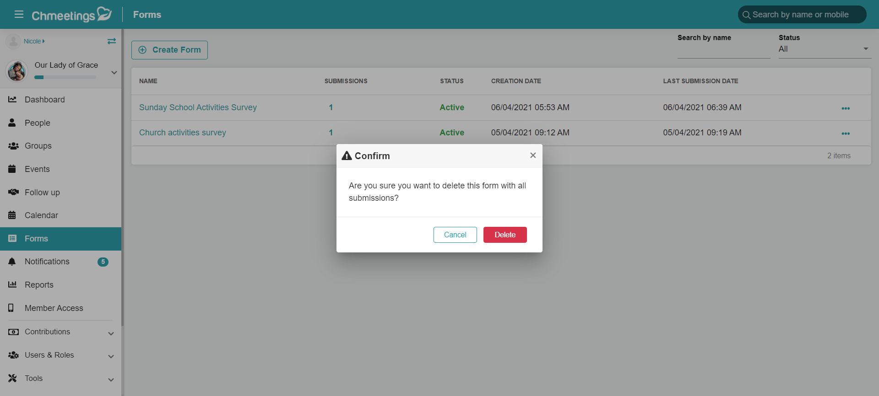Click the STATUS column header
This screenshot has width=879, height=396.
pyautogui.click(x=452, y=81)
